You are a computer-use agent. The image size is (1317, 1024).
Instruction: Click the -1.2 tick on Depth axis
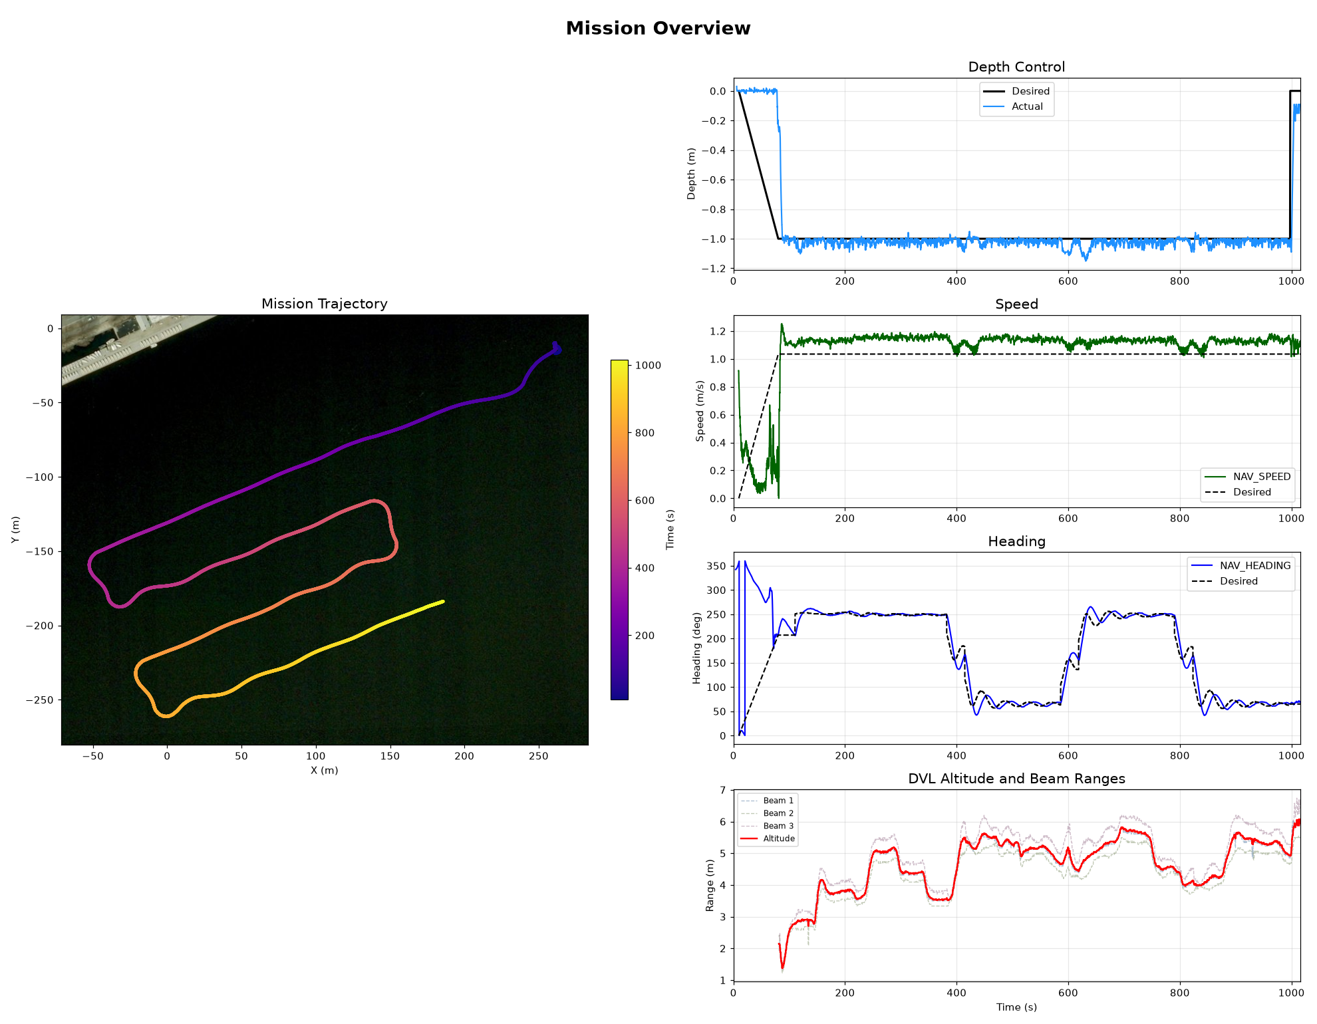tap(714, 269)
